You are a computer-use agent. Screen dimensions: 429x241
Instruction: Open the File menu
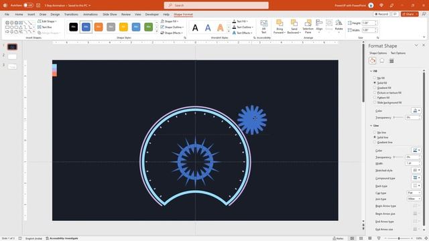(7, 14)
